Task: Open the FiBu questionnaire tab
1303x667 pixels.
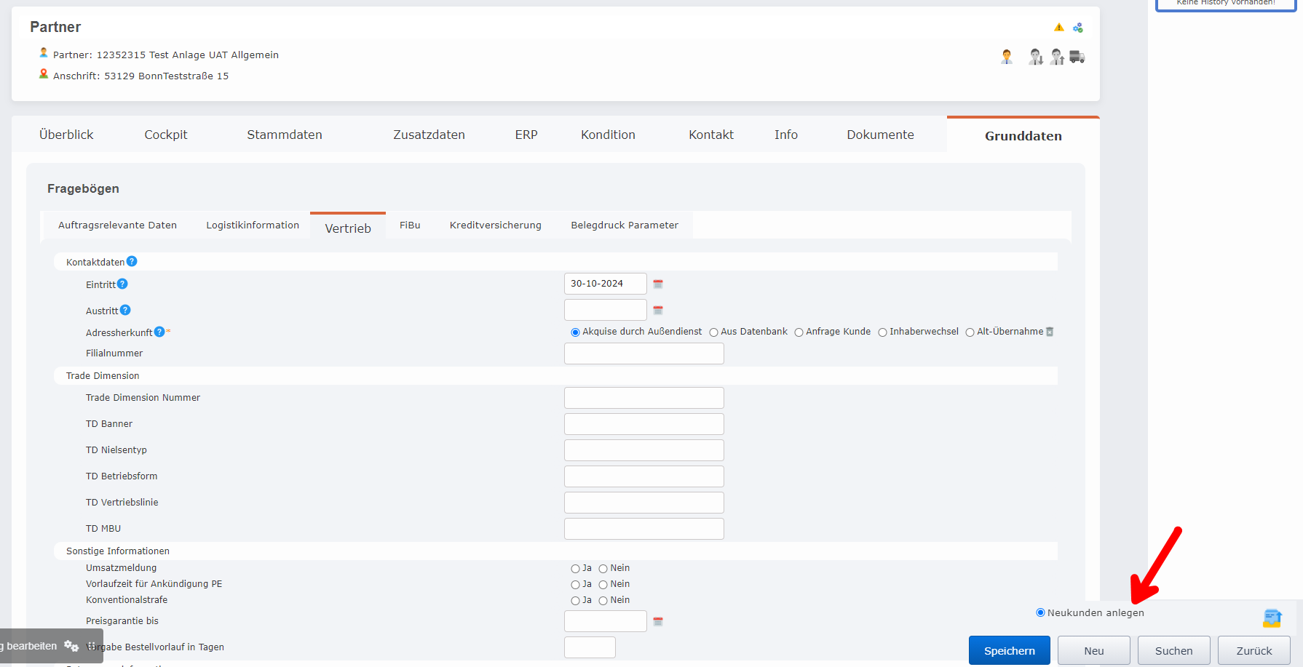Action: click(410, 225)
